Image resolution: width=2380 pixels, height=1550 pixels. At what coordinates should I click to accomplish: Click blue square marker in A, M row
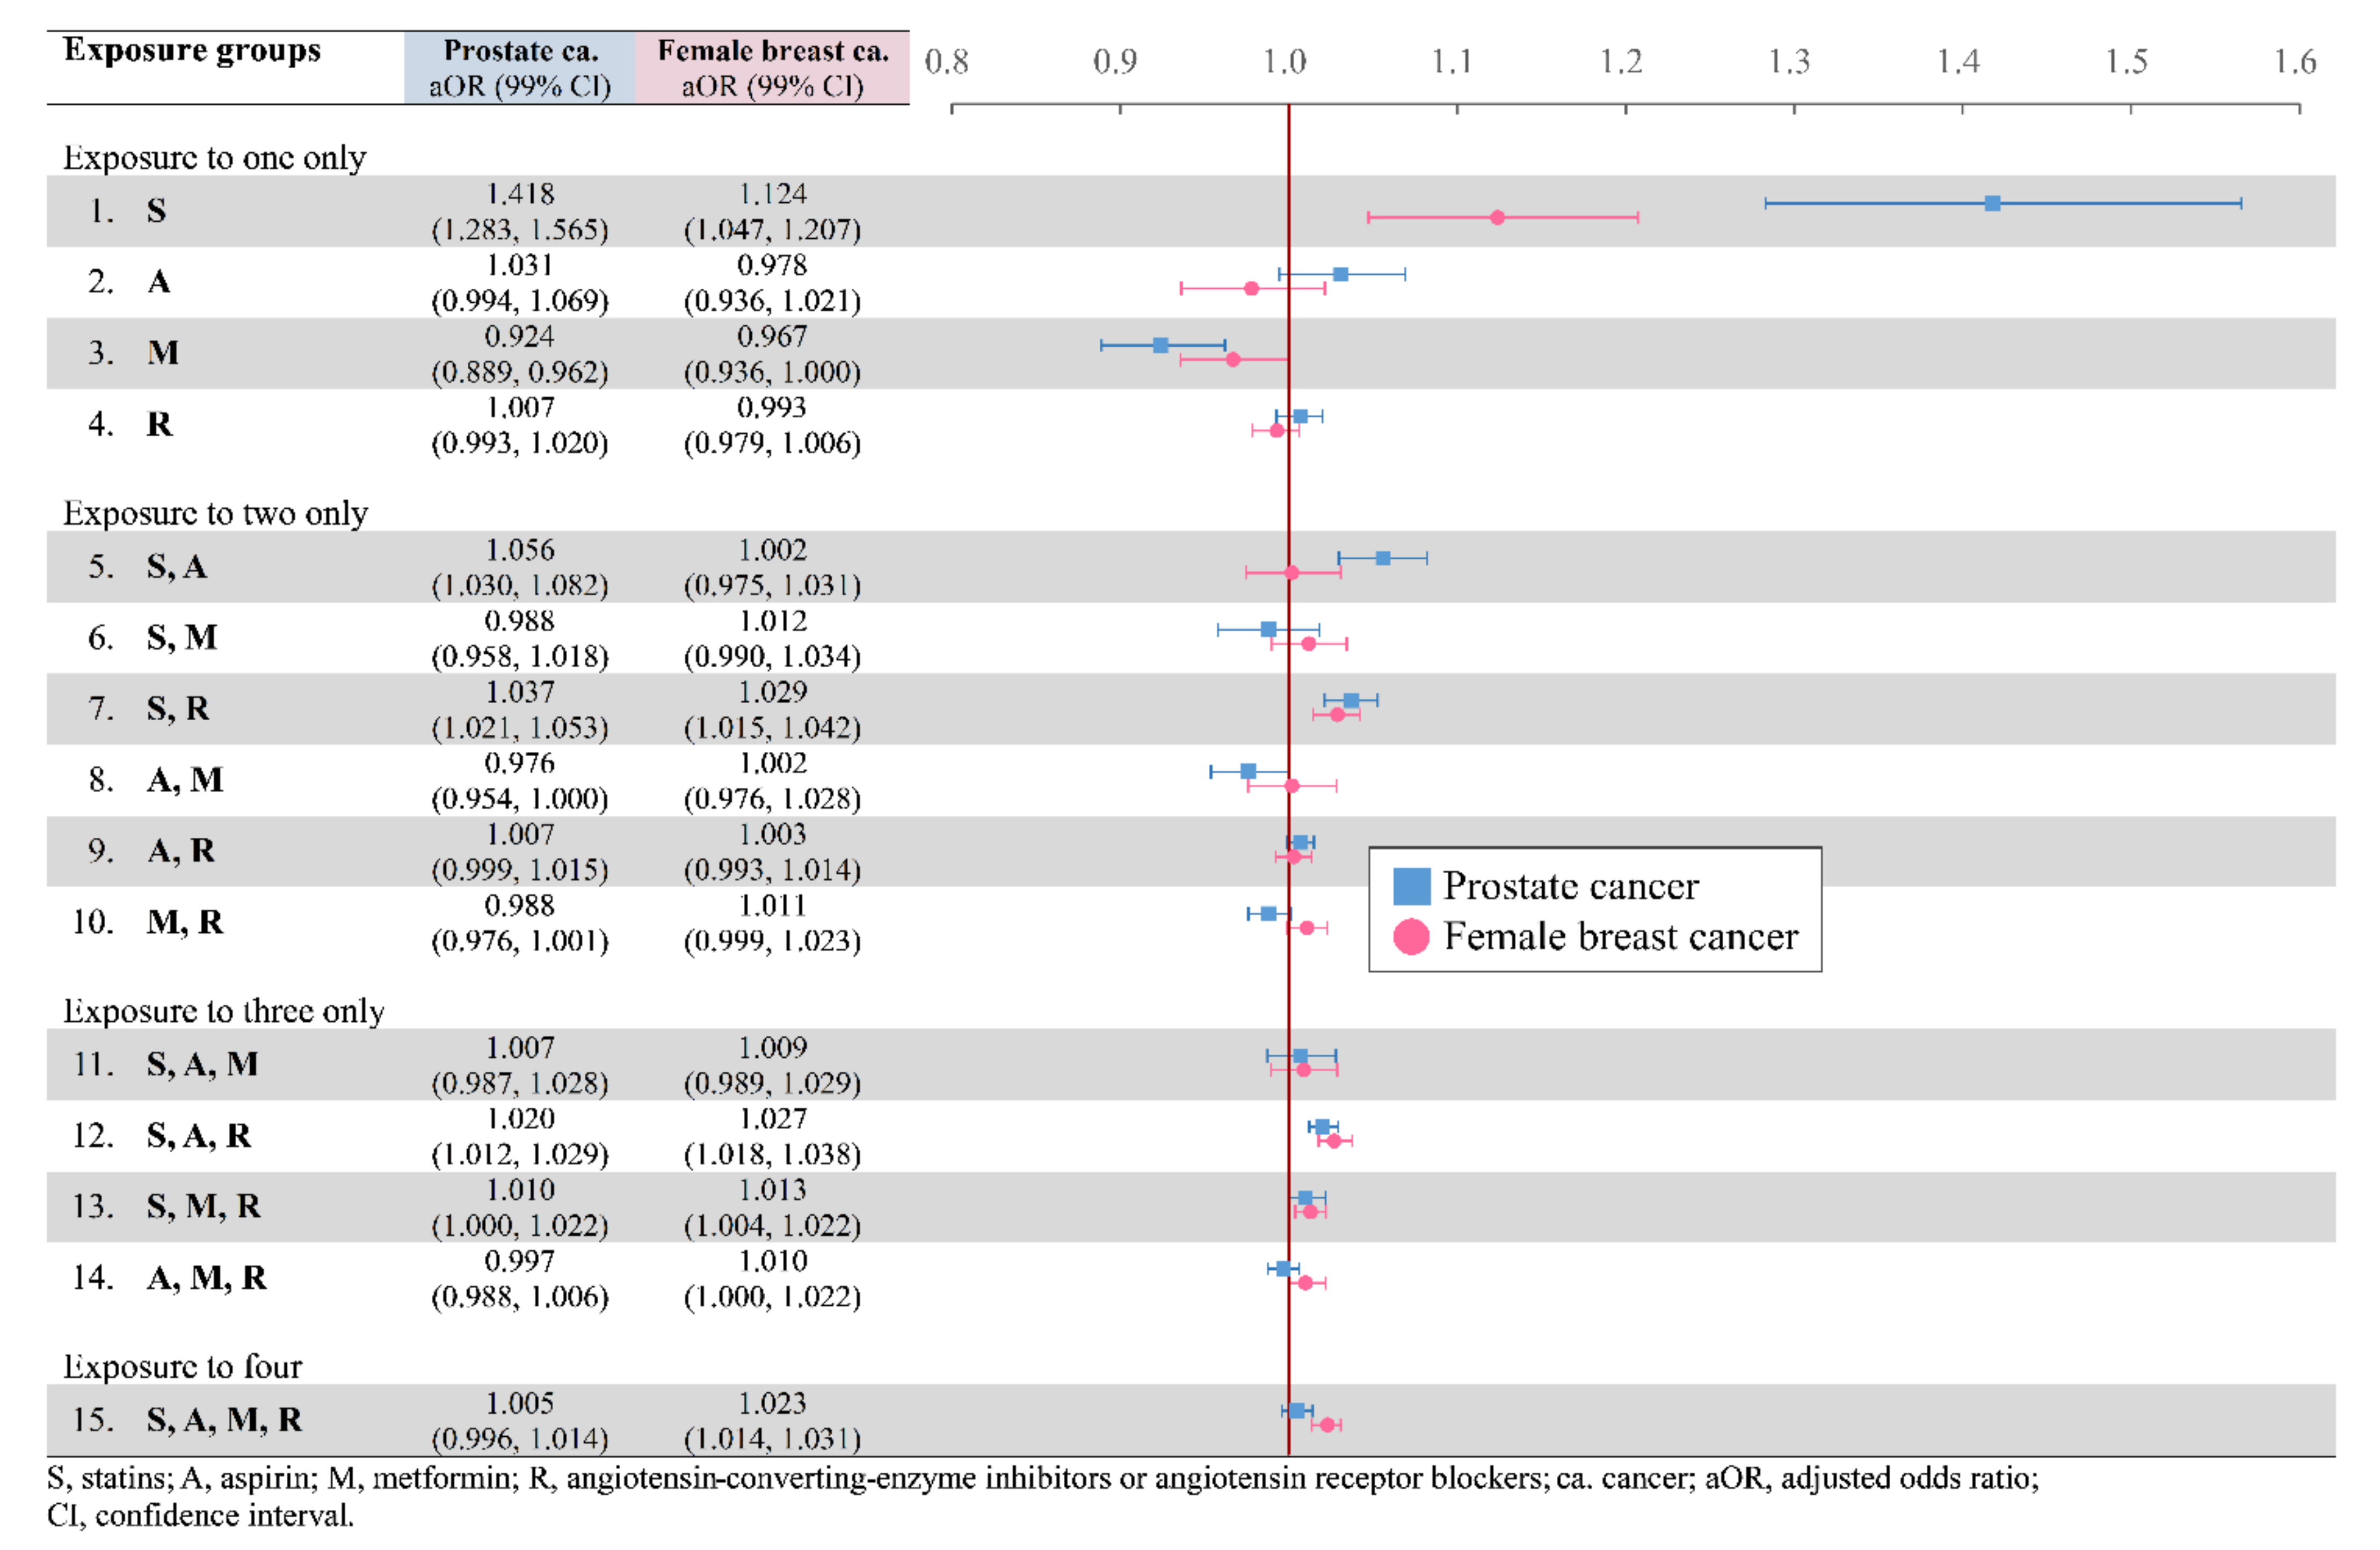(x=1248, y=771)
